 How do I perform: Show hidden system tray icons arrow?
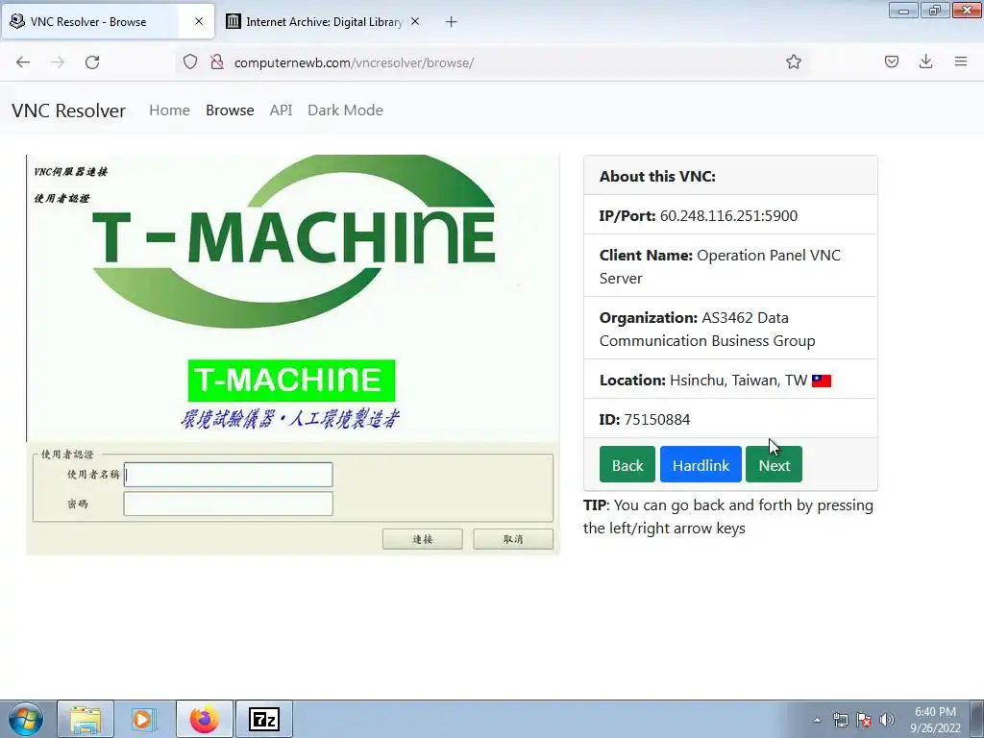coord(817,720)
